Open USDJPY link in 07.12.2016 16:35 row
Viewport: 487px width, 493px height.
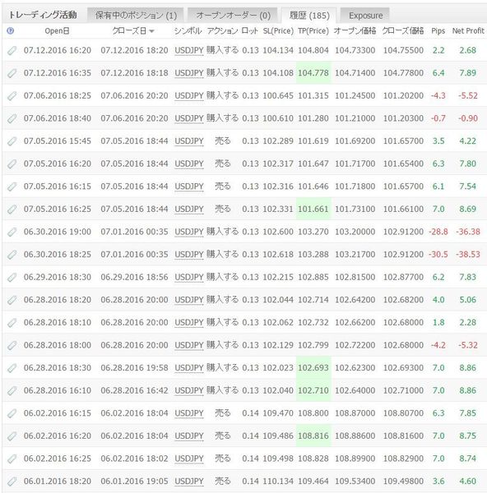tap(189, 73)
